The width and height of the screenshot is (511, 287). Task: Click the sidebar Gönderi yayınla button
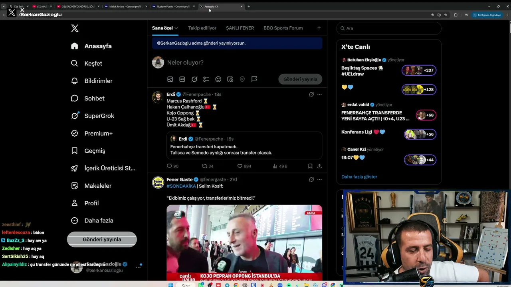[x=102, y=240]
